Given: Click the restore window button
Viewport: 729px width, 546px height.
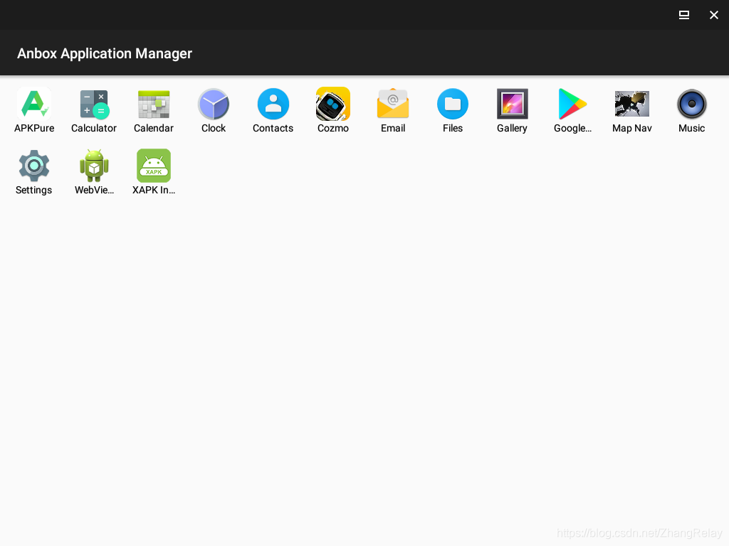Looking at the screenshot, I should click(684, 15).
